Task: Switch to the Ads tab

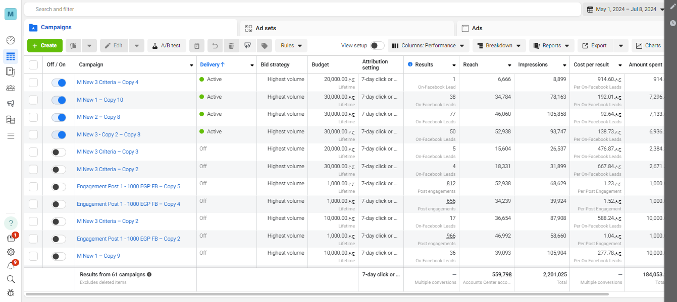Action: 560,28
